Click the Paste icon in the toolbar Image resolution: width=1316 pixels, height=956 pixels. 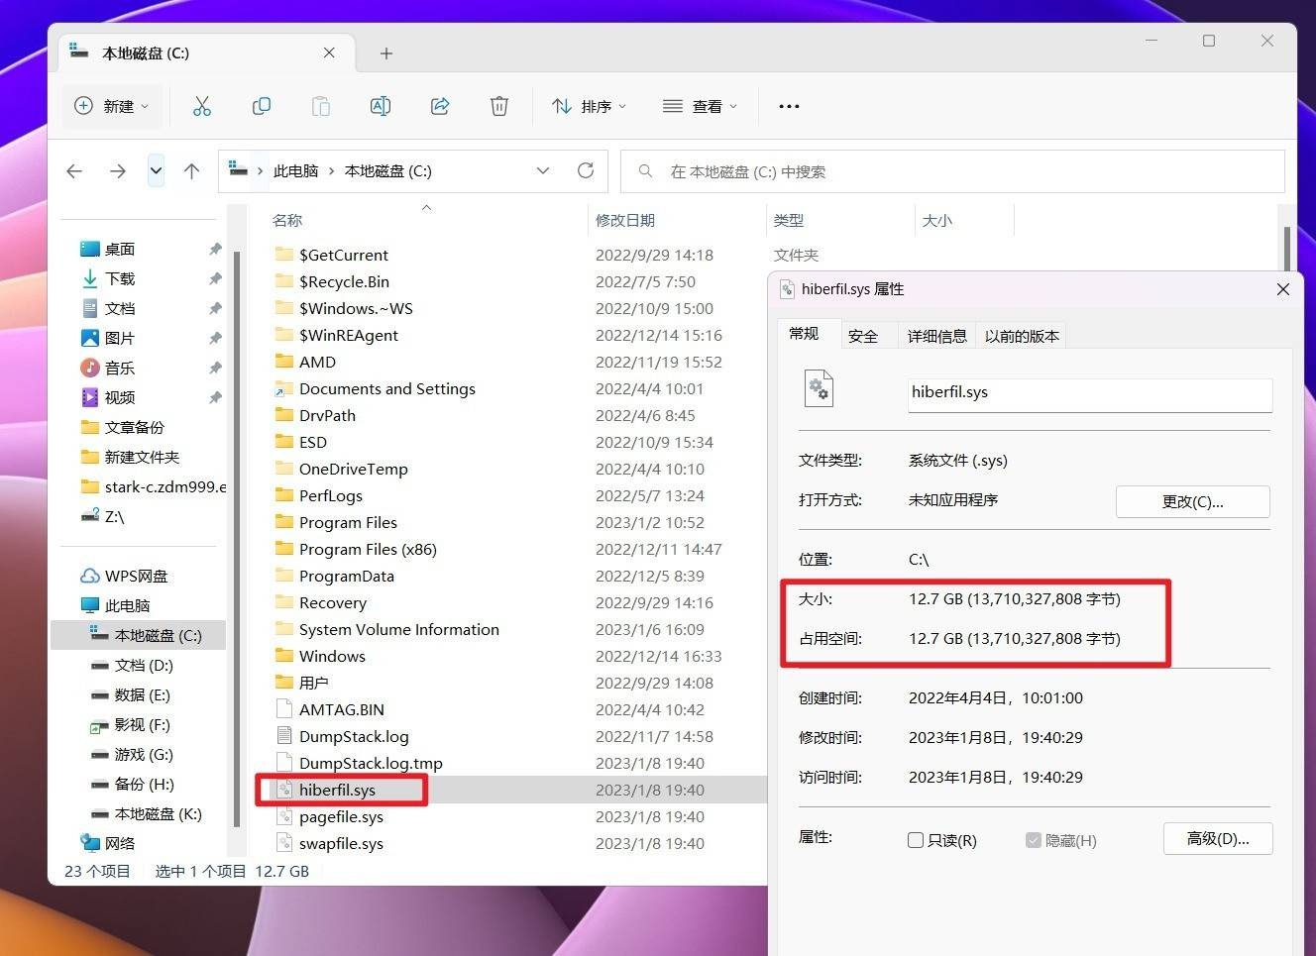(321, 106)
